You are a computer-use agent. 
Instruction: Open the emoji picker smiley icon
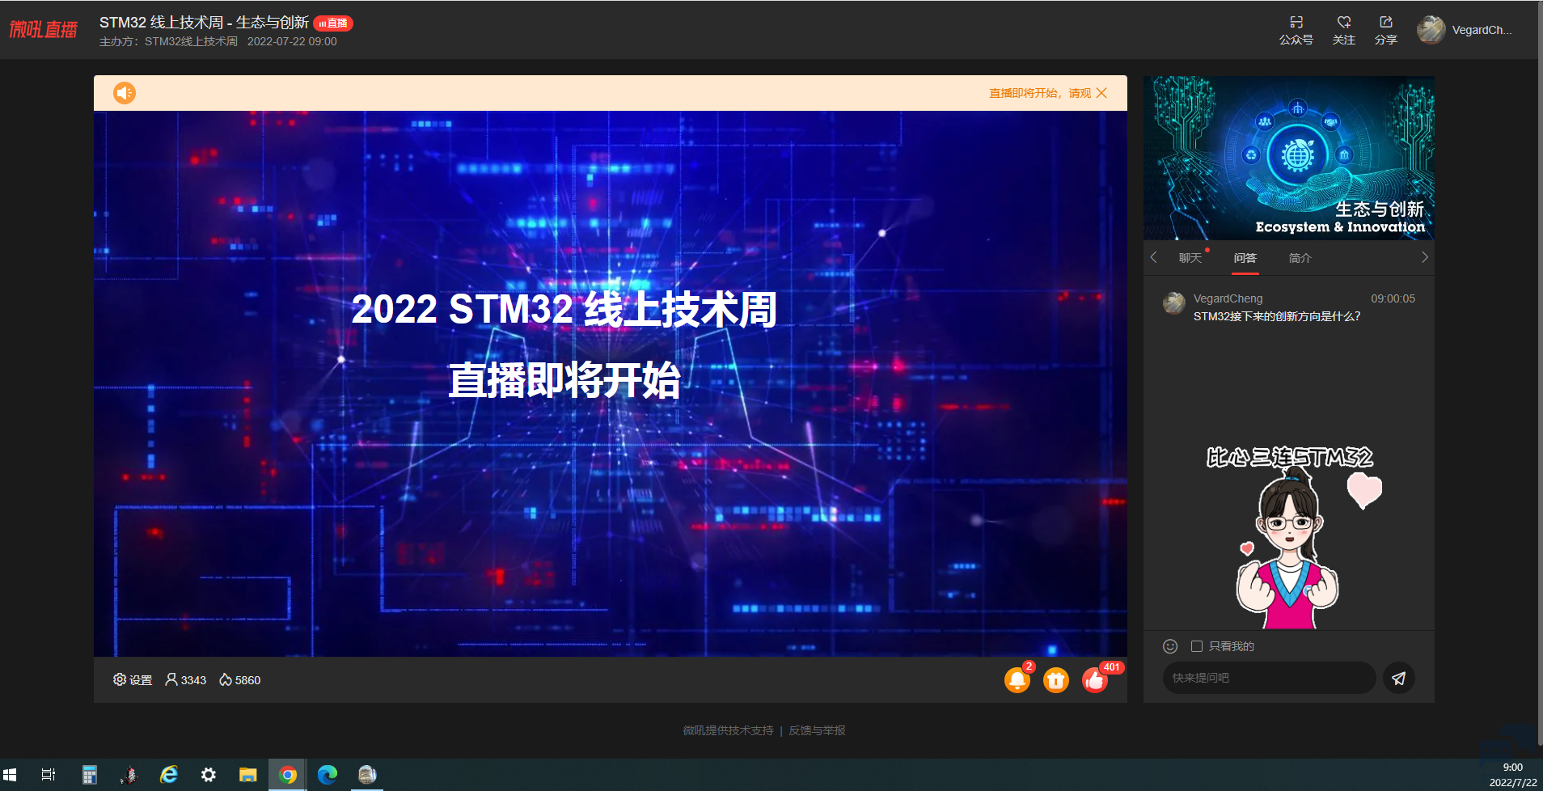[1170, 646]
